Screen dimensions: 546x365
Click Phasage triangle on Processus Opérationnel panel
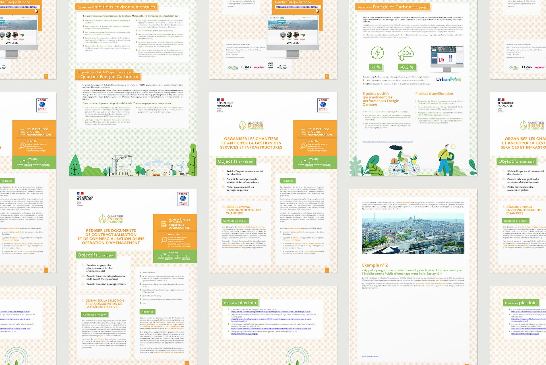coord(165,254)
